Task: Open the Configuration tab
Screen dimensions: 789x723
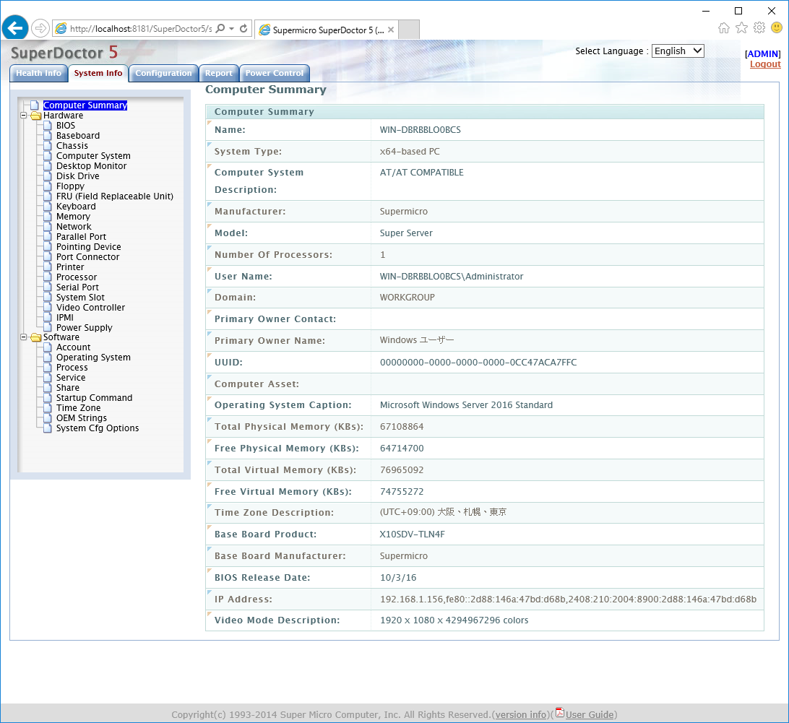Action: pos(163,73)
